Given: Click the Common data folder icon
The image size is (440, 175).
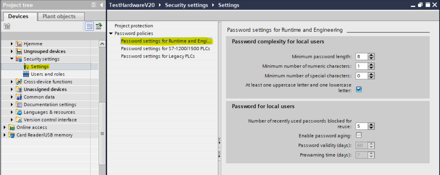Looking at the screenshot, I should 19,97.
